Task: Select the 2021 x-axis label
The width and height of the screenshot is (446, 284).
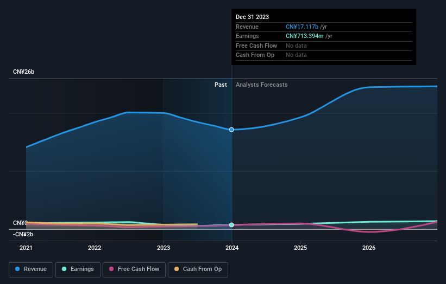Action: pyautogui.click(x=26, y=248)
